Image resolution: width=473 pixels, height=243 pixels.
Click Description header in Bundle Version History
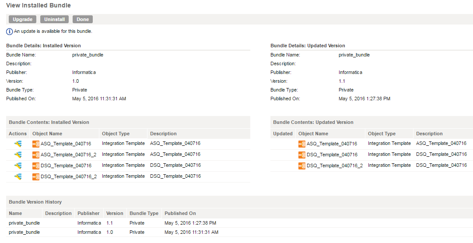tap(58, 213)
